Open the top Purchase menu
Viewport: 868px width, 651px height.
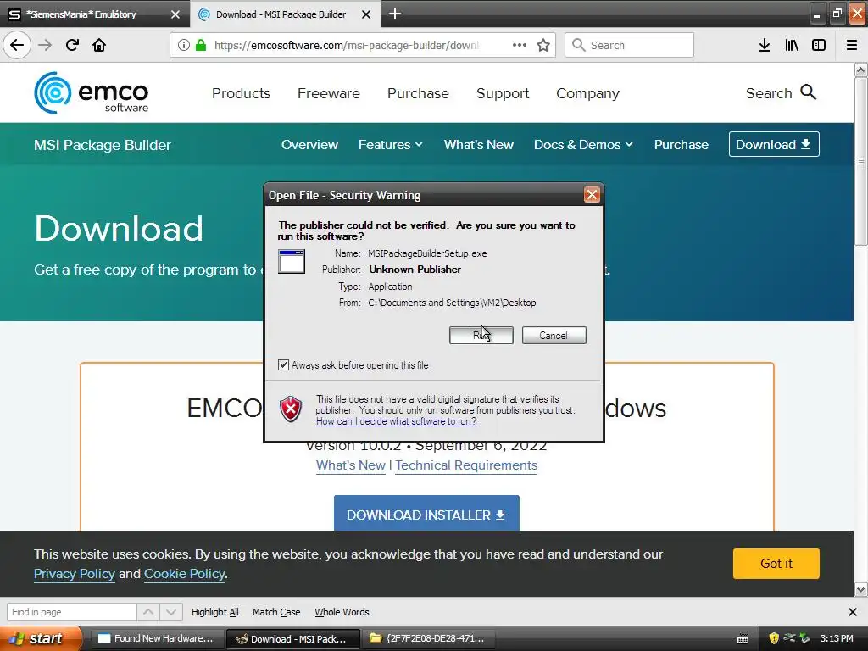point(418,93)
